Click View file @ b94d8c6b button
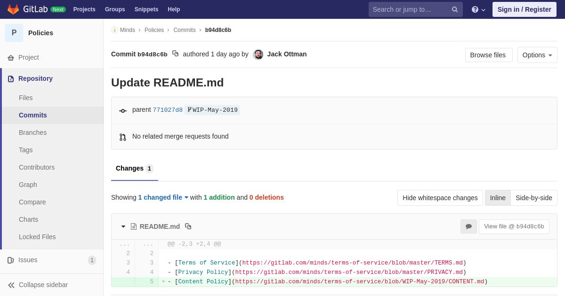Screen dimensions: 565x296 (514, 226)
